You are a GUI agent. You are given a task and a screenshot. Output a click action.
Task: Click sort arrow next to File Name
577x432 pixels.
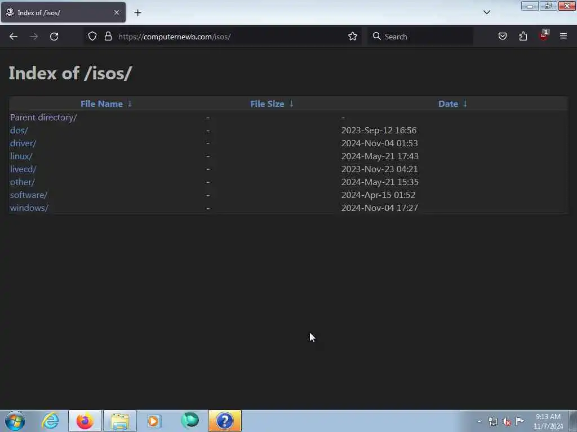coord(130,104)
